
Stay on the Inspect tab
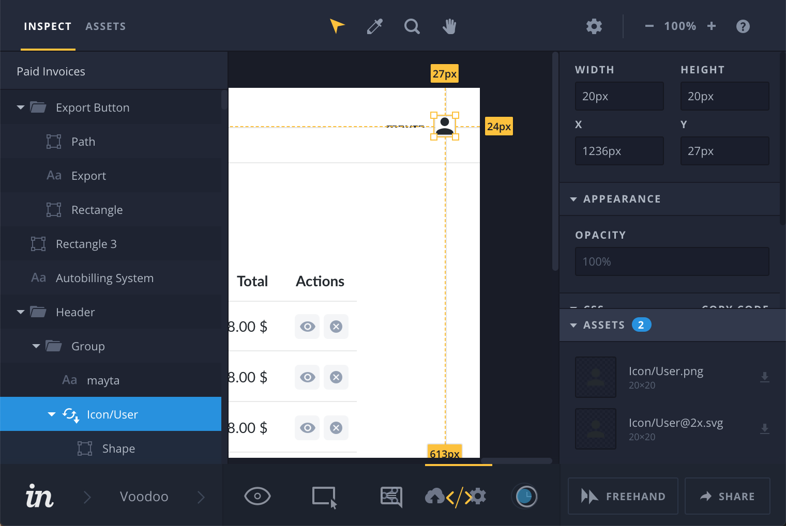point(48,26)
